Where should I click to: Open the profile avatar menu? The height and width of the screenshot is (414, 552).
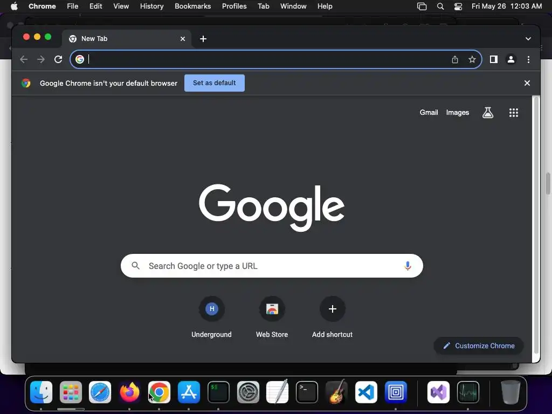tap(511, 59)
